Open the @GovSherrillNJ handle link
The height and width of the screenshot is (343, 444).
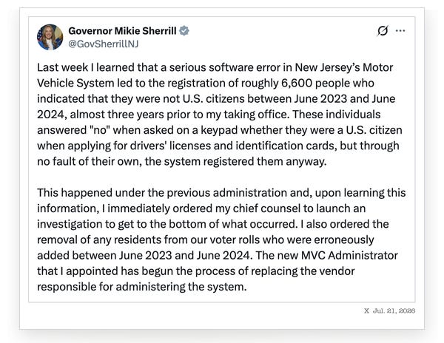(x=104, y=44)
